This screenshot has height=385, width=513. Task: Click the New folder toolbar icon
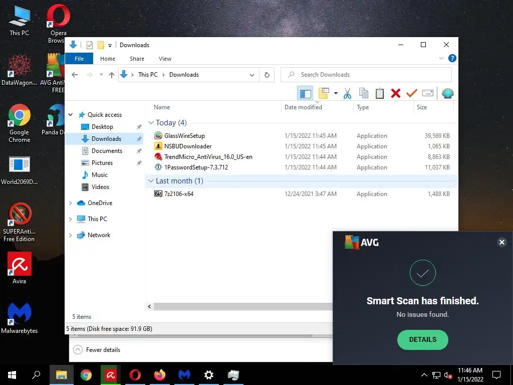click(x=324, y=94)
